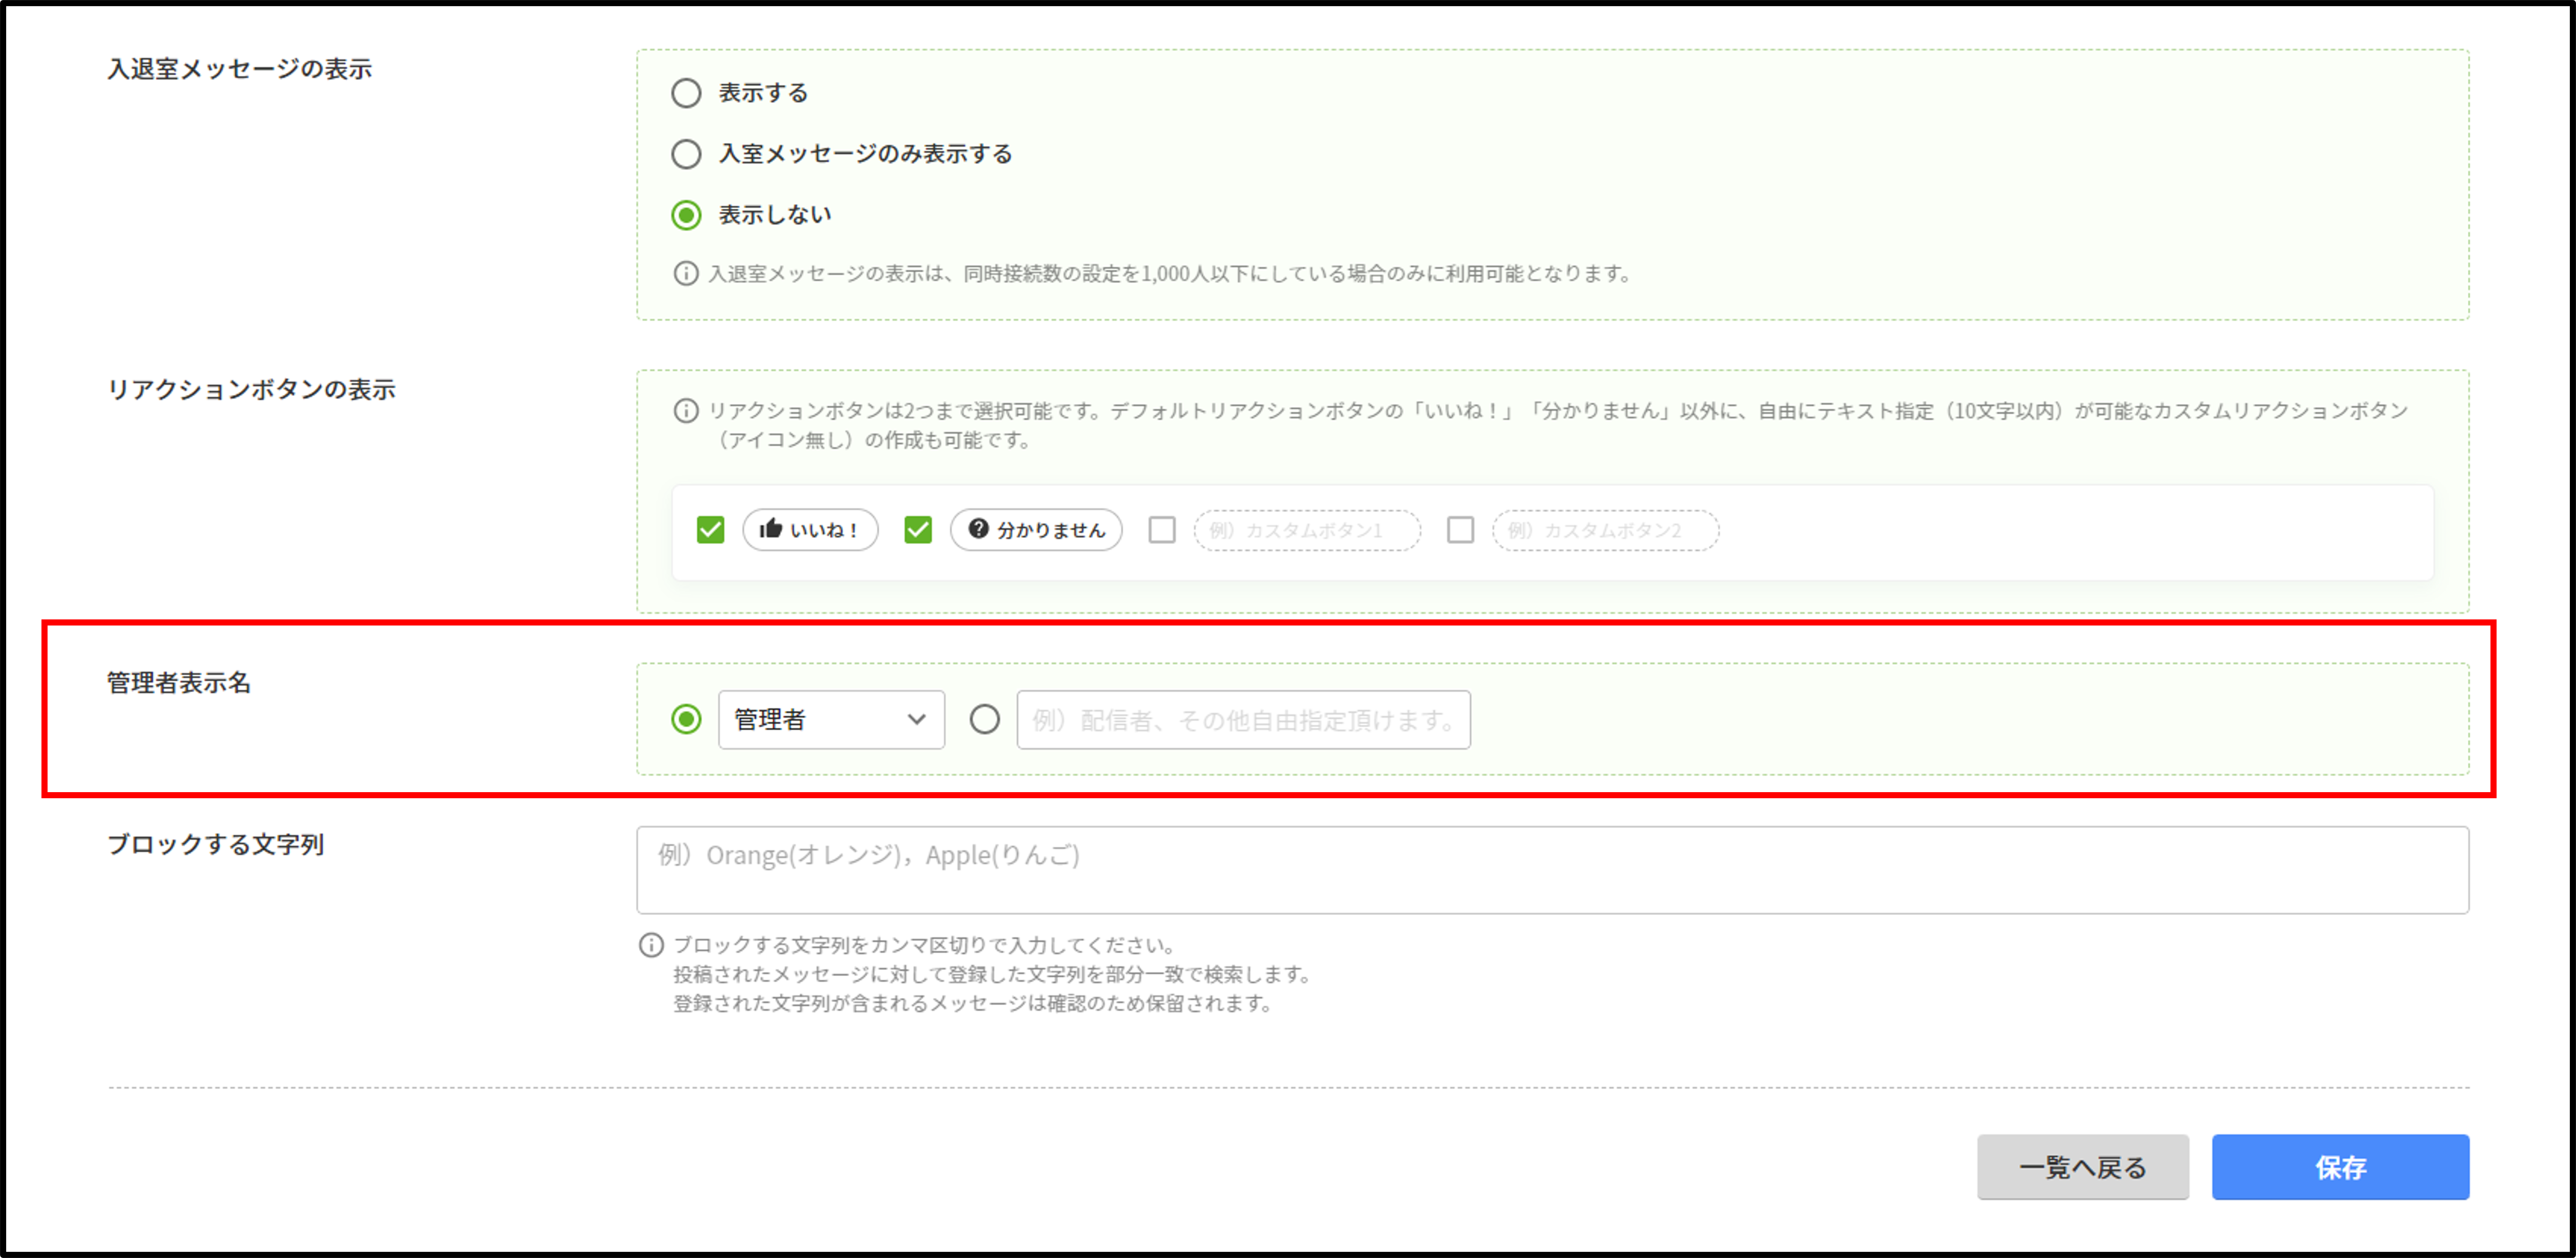Uncheck the 分かりません reaction checkbox
Image resolution: width=2576 pixels, height=1258 pixels.
(x=918, y=530)
